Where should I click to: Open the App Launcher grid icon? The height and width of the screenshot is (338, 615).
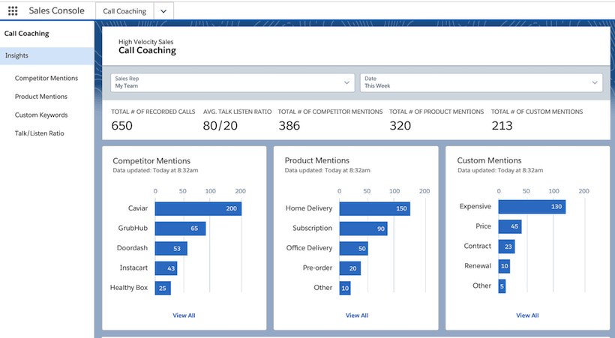pyautogui.click(x=12, y=11)
